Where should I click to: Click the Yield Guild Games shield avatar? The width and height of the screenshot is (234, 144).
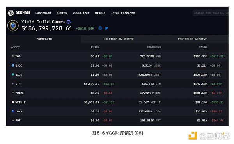(13, 26)
